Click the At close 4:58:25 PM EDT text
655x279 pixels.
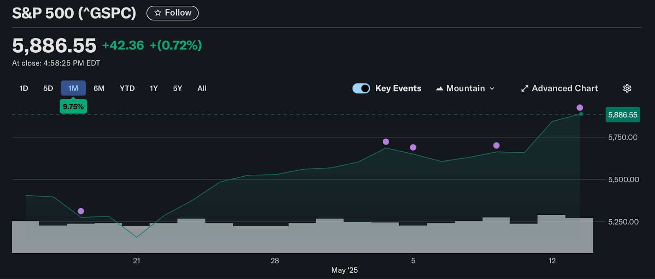pyautogui.click(x=56, y=63)
